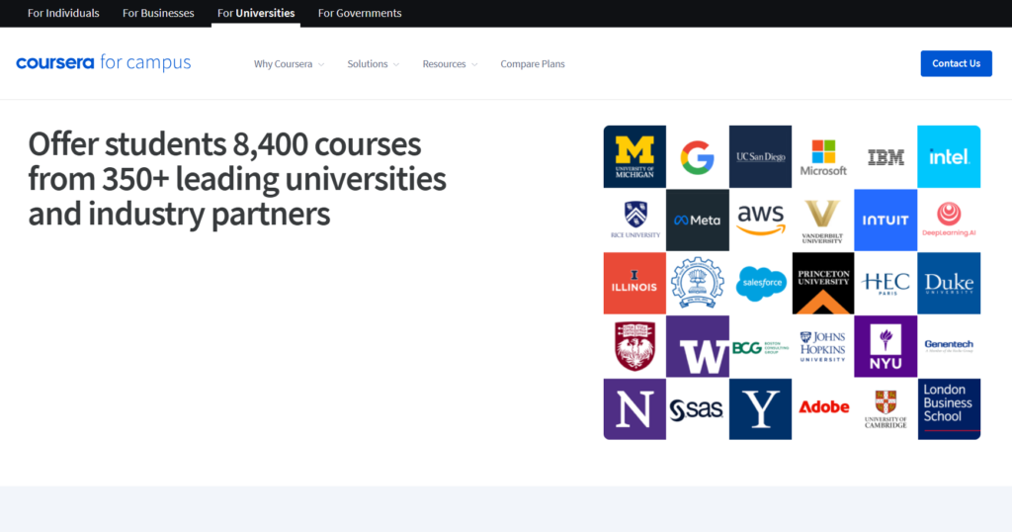Screen dimensions: 1012x532
Task: Select the NYU logo tile
Action: click(885, 347)
